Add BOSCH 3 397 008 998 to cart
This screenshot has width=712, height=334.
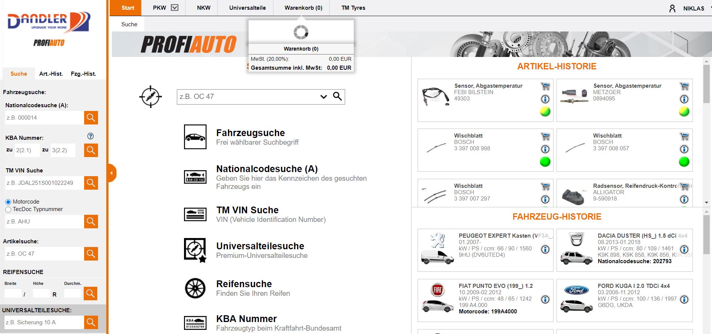coord(545,136)
